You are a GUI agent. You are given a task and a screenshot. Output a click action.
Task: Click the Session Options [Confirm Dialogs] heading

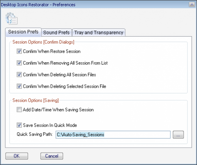[x=43, y=42]
